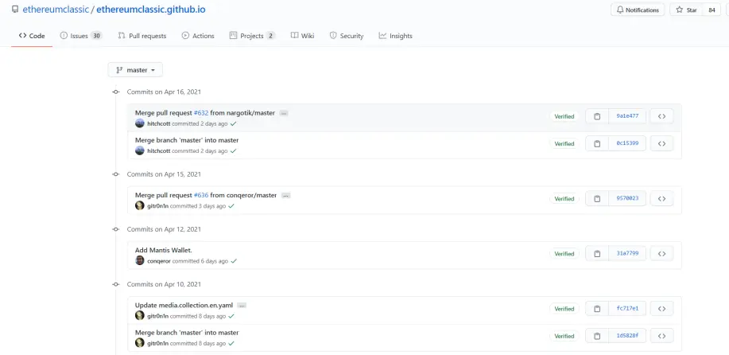The image size is (729, 355).
Task: Browse repository at commit 9570023
Action: (x=661, y=199)
